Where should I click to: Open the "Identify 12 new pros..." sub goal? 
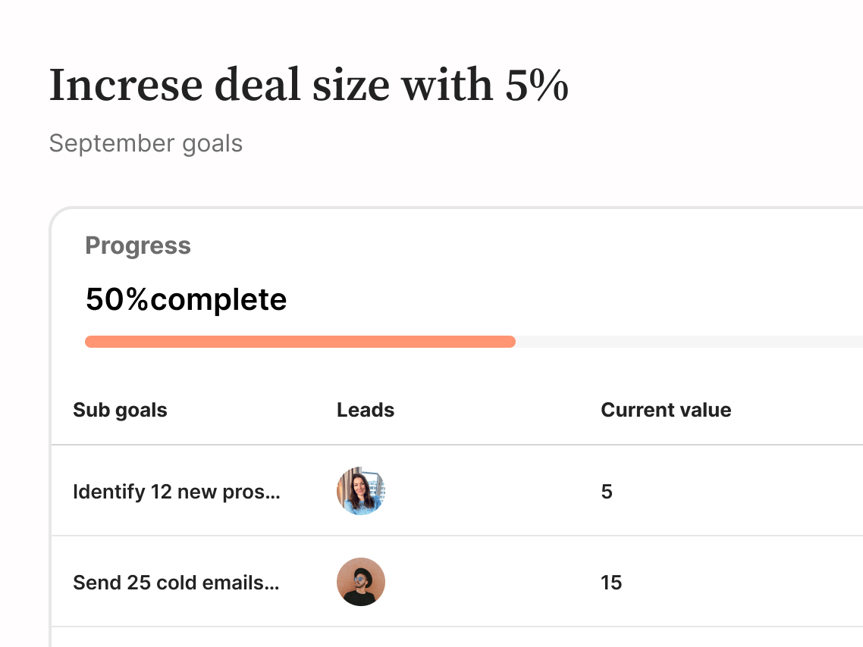point(177,492)
